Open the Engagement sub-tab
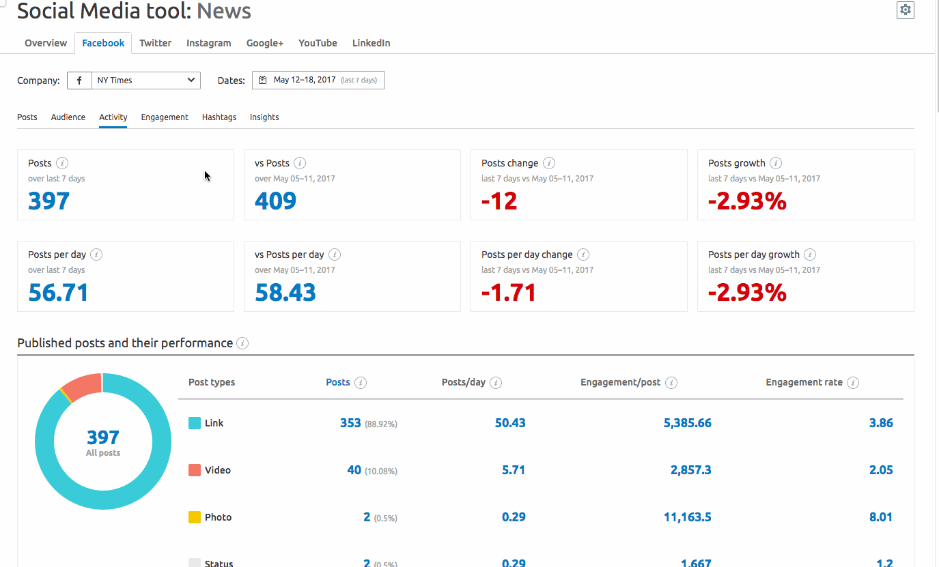This screenshot has height=567, width=939. 165,117
